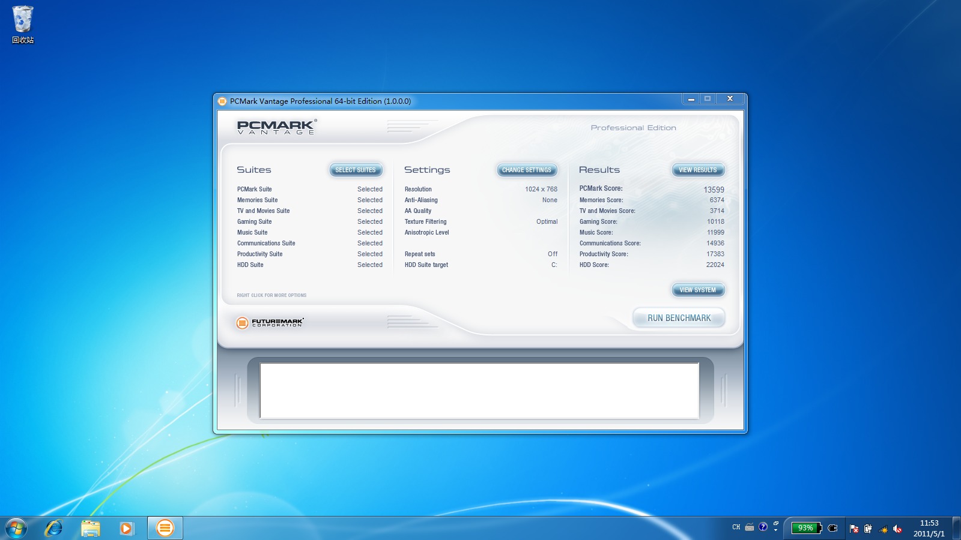Select the TV and Movies Suite row
The height and width of the screenshot is (540, 961).
tap(310, 211)
